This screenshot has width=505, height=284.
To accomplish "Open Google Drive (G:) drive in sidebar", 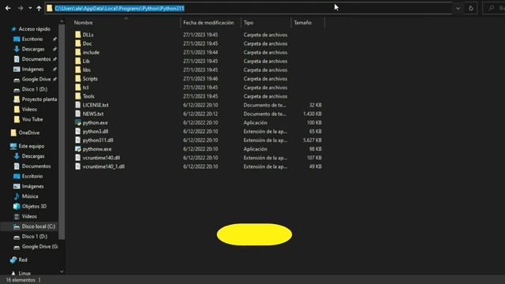I will click(40, 246).
